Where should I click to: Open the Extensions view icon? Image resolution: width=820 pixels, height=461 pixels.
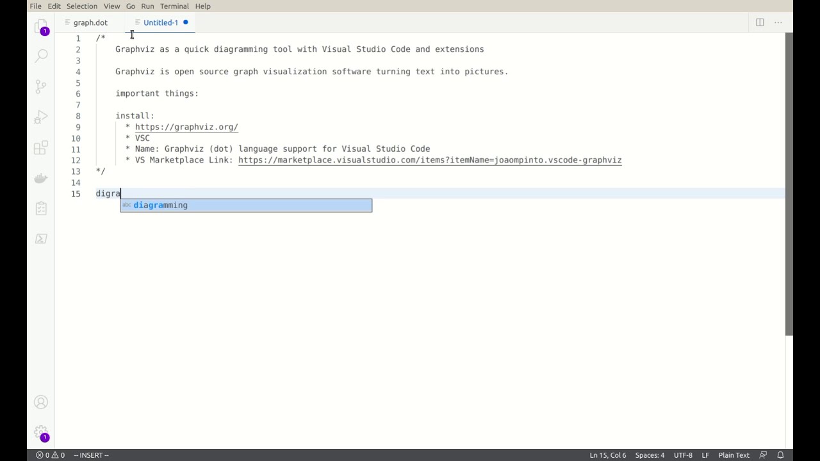coord(41,148)
